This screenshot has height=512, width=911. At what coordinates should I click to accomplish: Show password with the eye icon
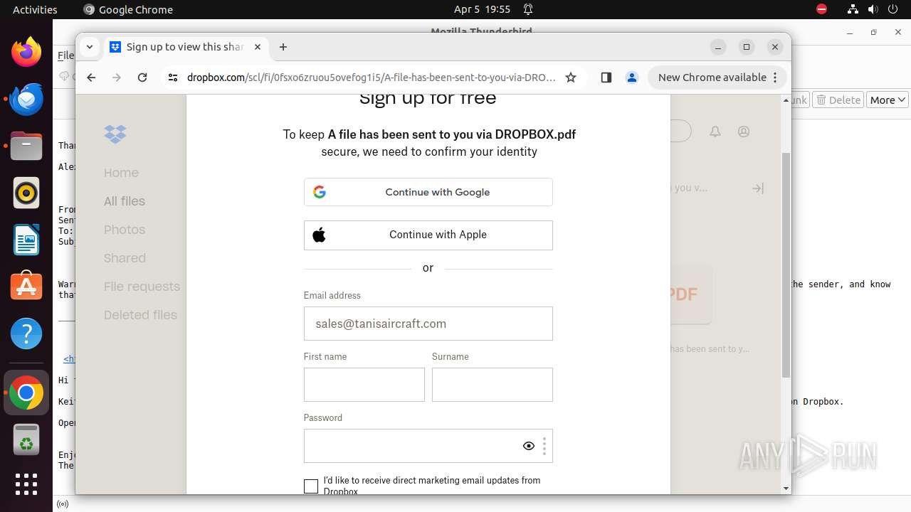(x=529, y=446)
